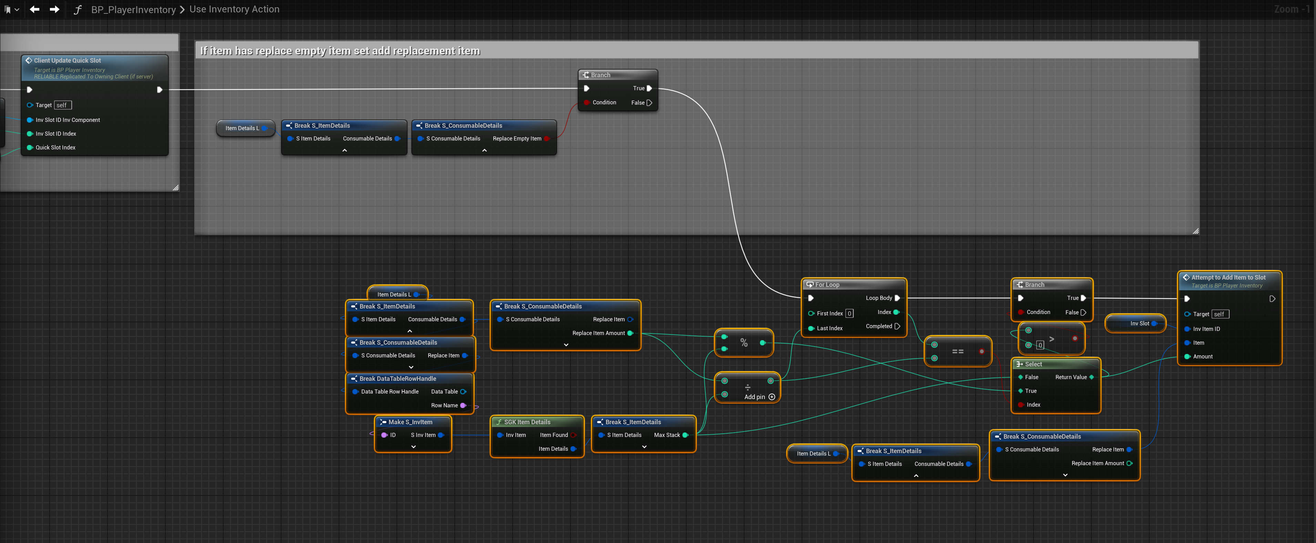Collapse the top Break S_ItemDetails node pins
The height and width of the screenshot is (543, 1316).
pyautogui.click(x=344, y=150)
